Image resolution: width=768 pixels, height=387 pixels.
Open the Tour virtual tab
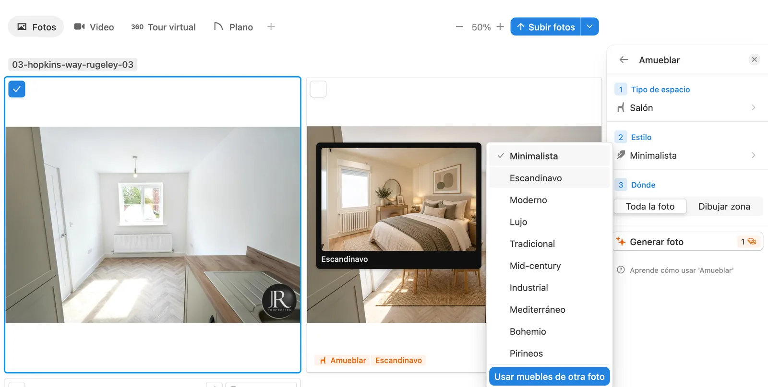(x=163, y=27)
